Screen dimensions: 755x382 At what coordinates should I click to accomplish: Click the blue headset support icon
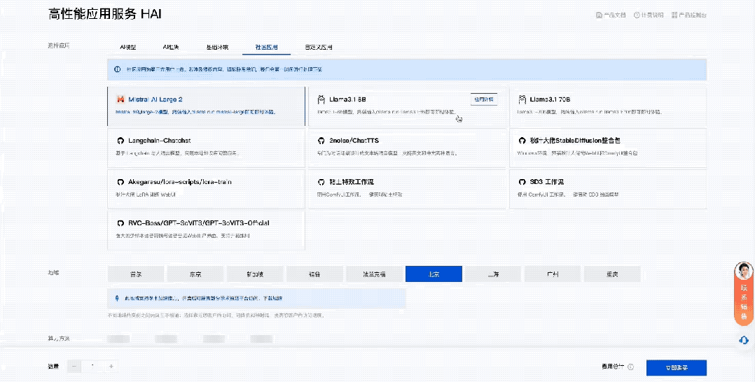[744, 341]
